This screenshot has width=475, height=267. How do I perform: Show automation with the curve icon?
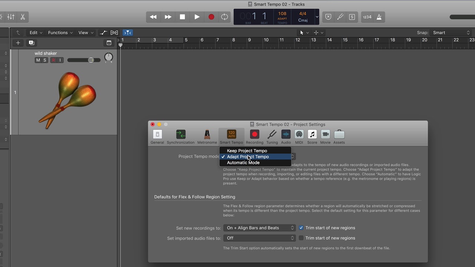104,33
